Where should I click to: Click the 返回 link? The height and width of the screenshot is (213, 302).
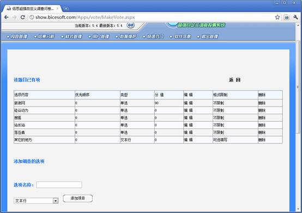234,80
